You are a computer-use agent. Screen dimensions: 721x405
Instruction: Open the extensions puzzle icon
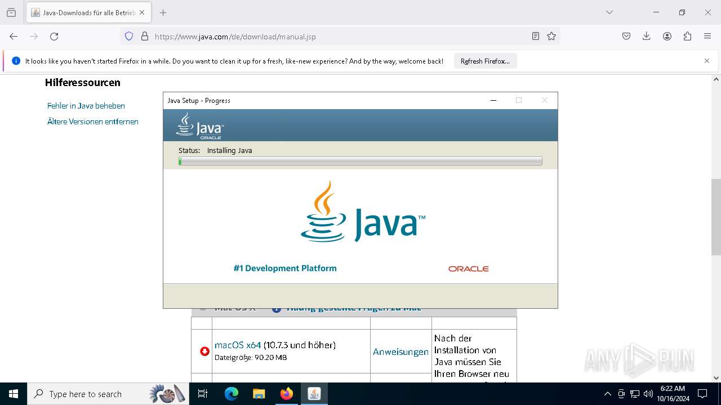687,36
